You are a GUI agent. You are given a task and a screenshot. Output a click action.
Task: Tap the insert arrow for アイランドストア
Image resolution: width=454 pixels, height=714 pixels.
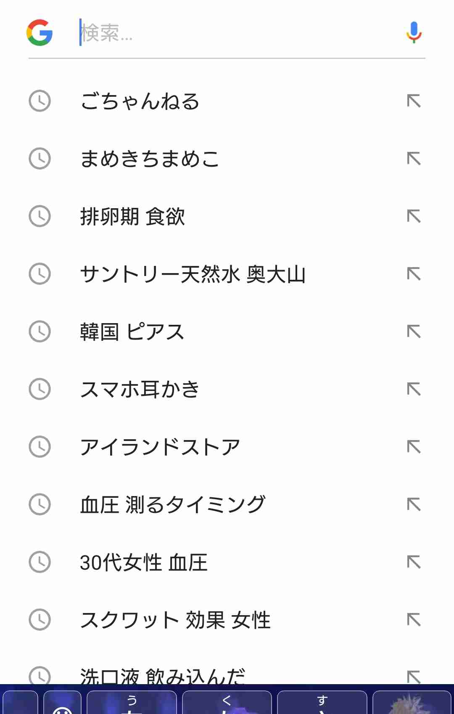[x=414, y=447]
